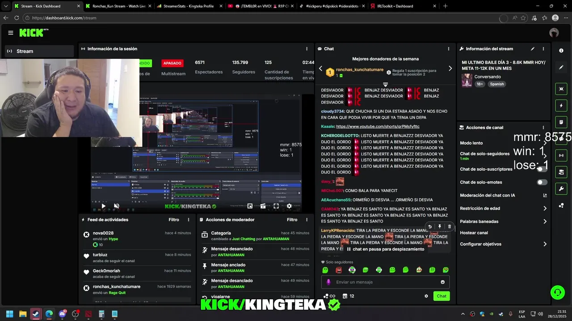Unmute the stream preview audio
The width and height of the screenshot is (572, 321).
coord(117,206)
